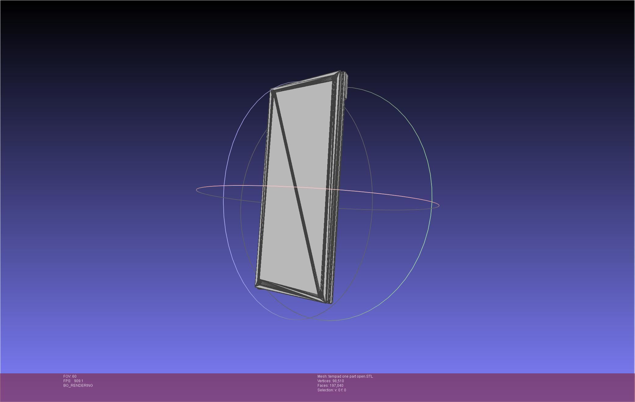
Task: Click the Vertices: 98,510 count
Action: tap(331, 381)
